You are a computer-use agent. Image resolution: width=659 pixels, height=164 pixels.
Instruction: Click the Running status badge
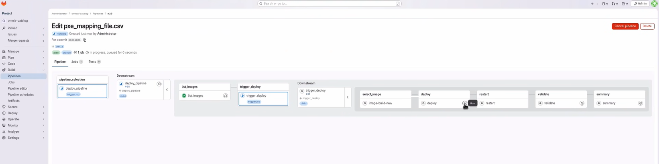click(x=59, y=34)
